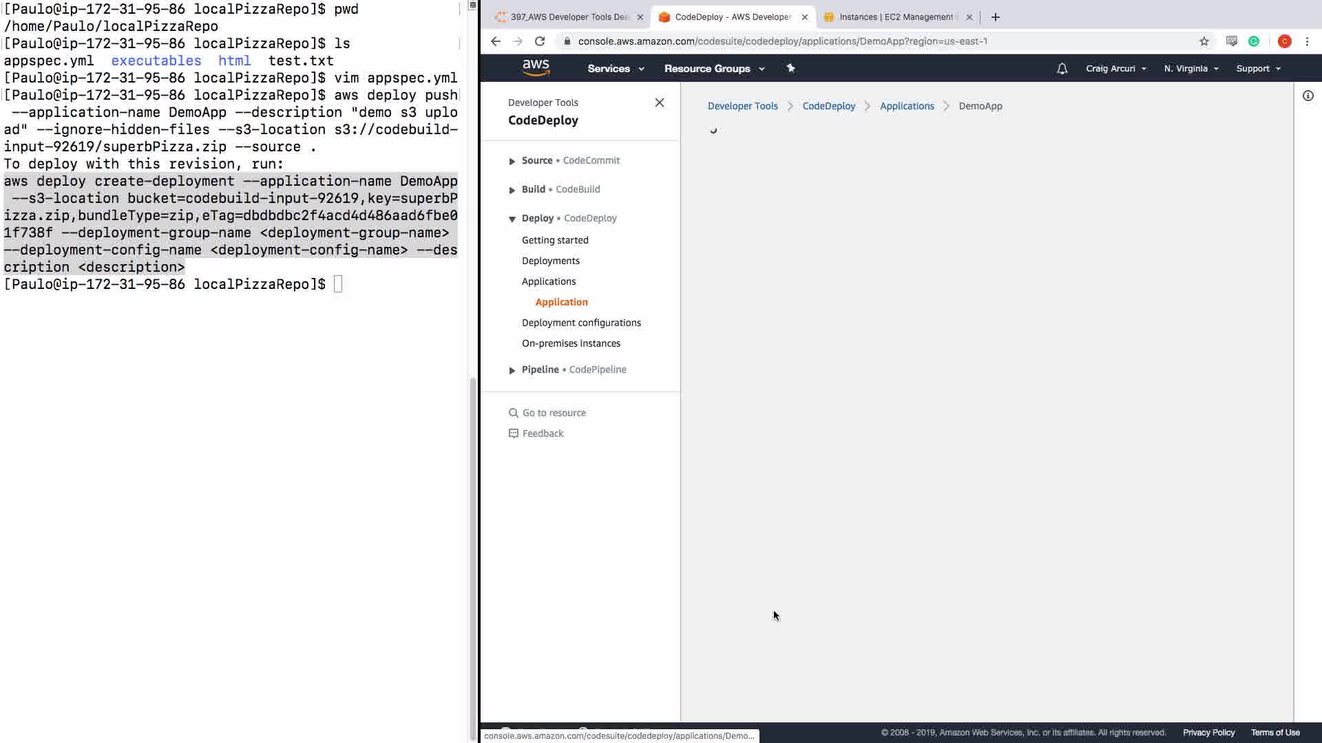This screenshot has width=1322, height=743.
Task: Click the notifications bell icon
Action: click(1062, 69)
